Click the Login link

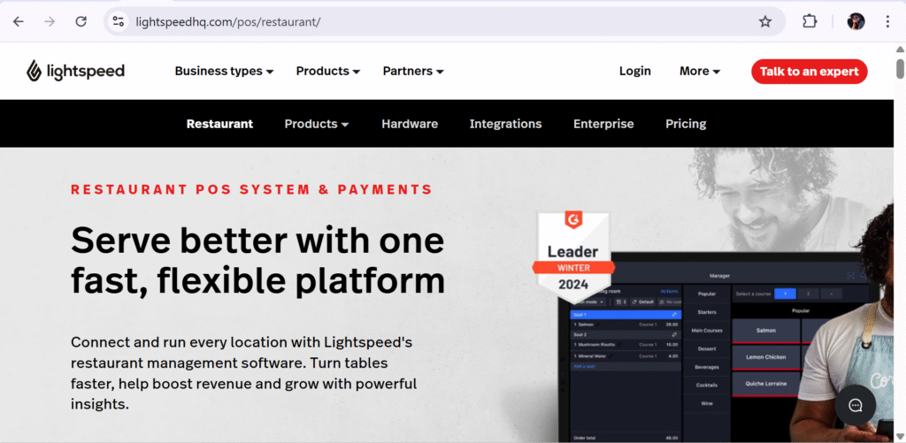635,71
